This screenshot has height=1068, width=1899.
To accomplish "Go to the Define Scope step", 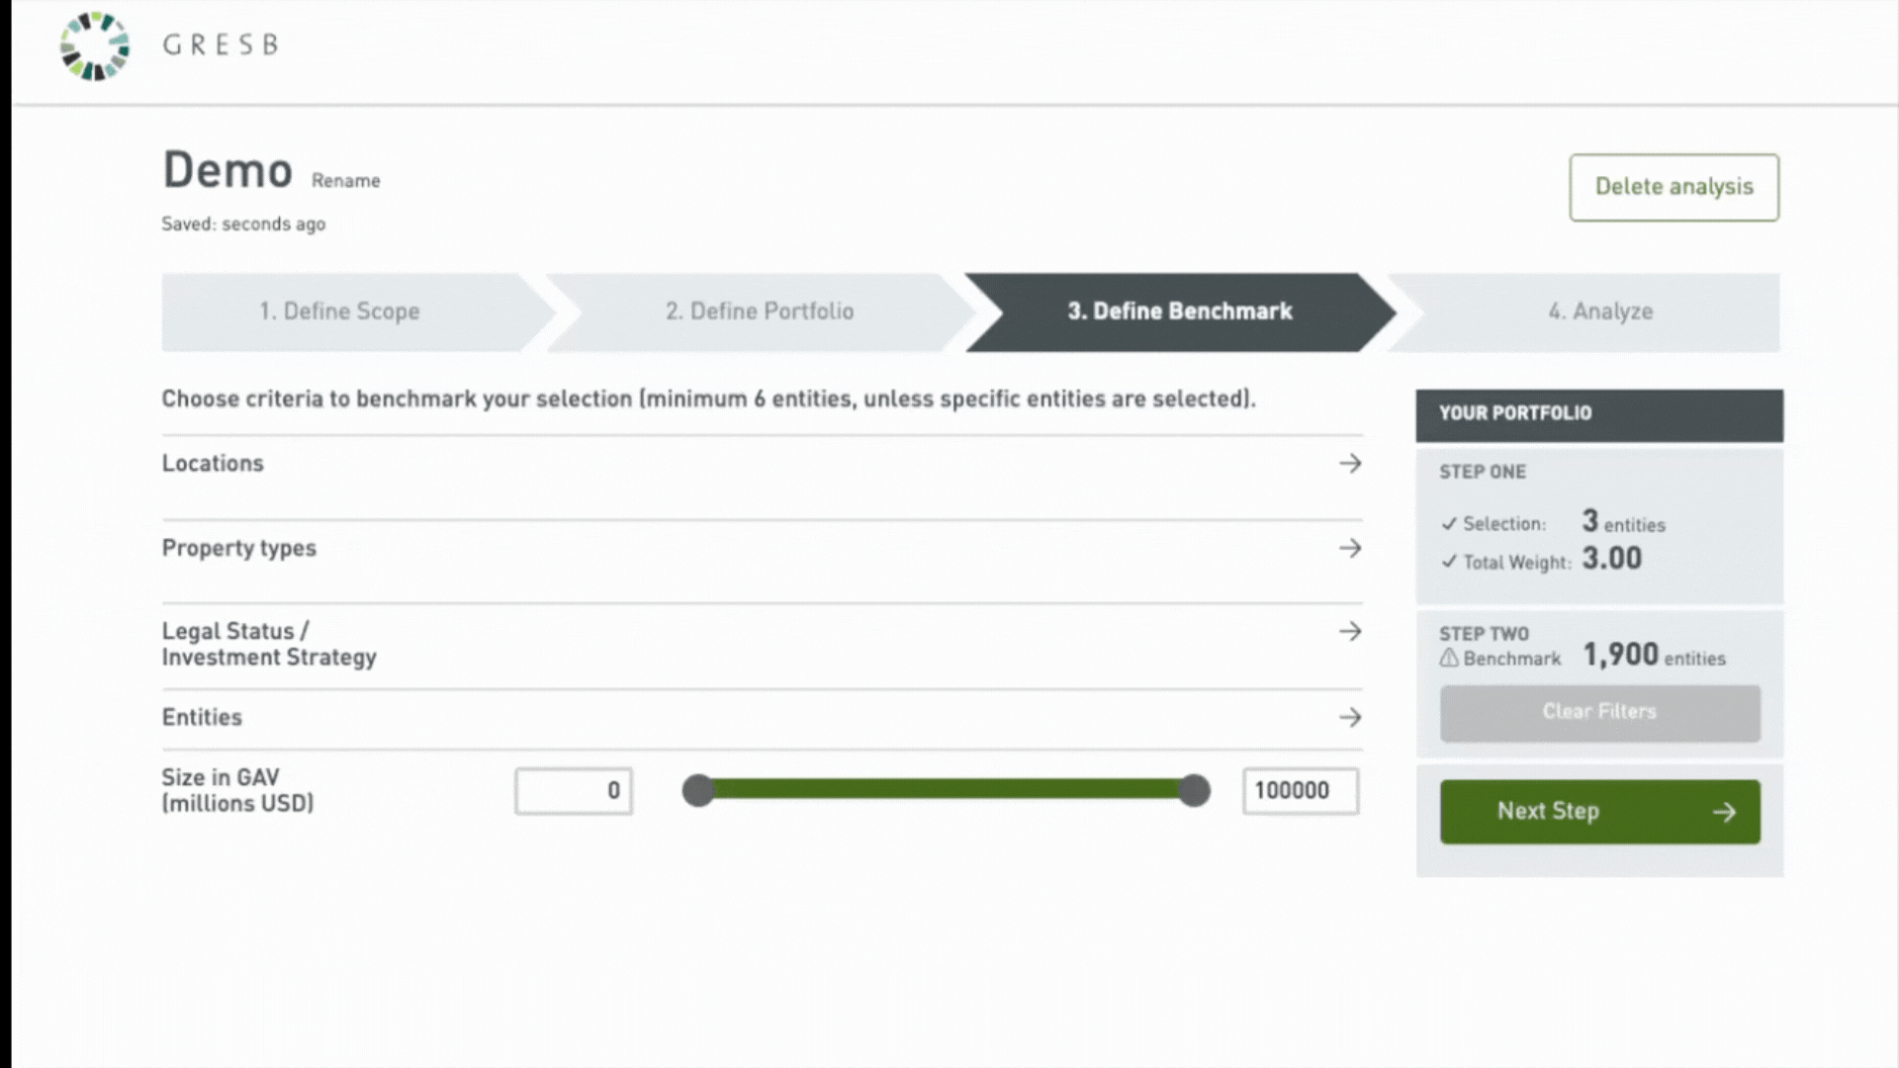I will click(339, 311).
